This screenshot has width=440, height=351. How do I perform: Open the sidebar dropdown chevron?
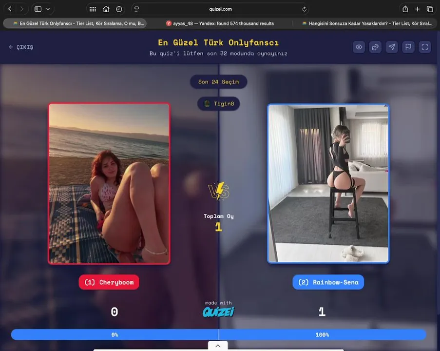pyautogui.click(x=48, y=9)
